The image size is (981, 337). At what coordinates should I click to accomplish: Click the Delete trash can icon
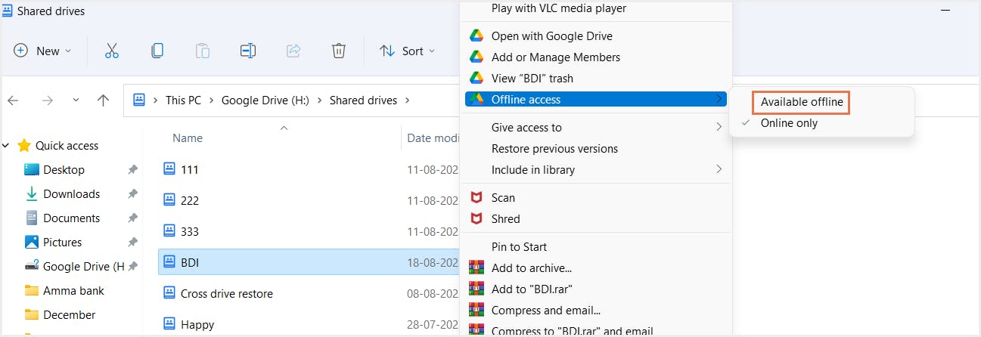pos(339,51)
